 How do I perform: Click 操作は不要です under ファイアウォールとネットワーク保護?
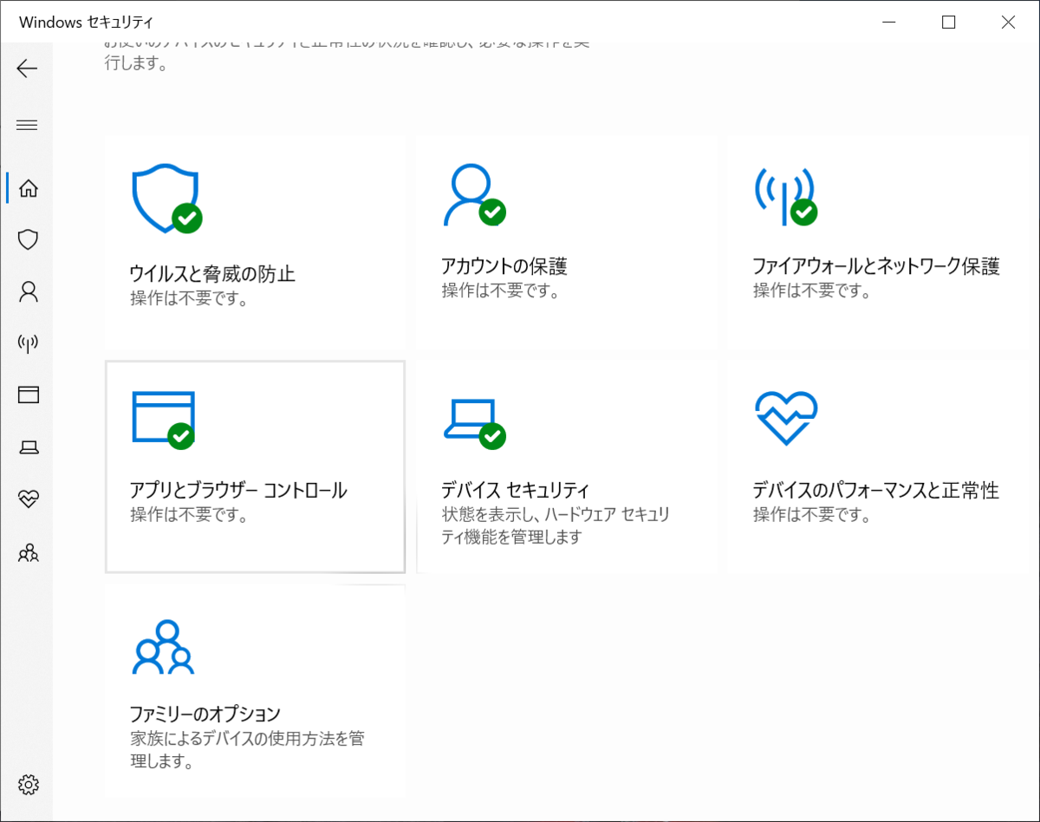tap(812, 291)
